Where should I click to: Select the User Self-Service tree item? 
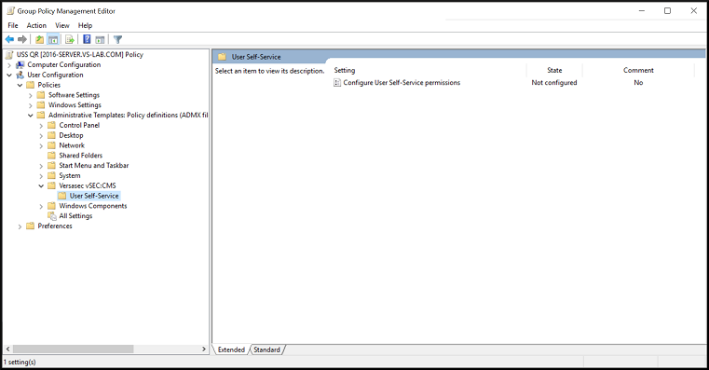[x=94, y=196]
